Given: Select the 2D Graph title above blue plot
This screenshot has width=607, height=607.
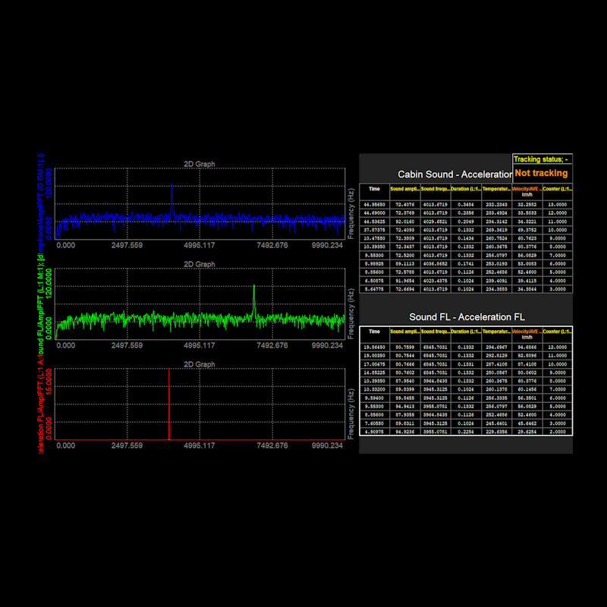Looking at the screenshot, I should coord(200,164).
